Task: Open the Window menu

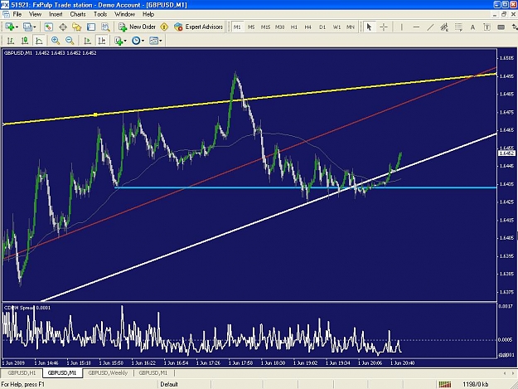Action: [124, 14]
